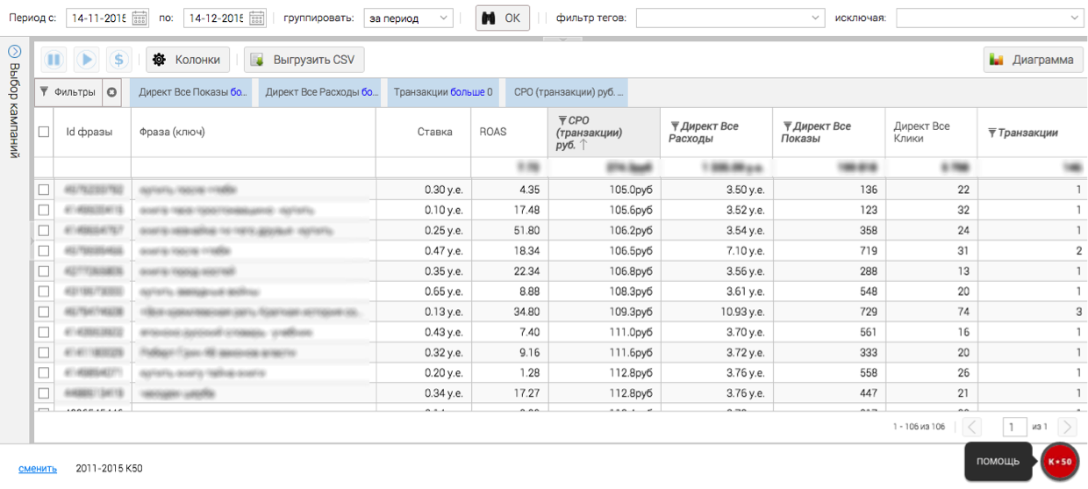Check the row with CPO 108.3руб
1088x489 pixels.
(x=44, y=291)
